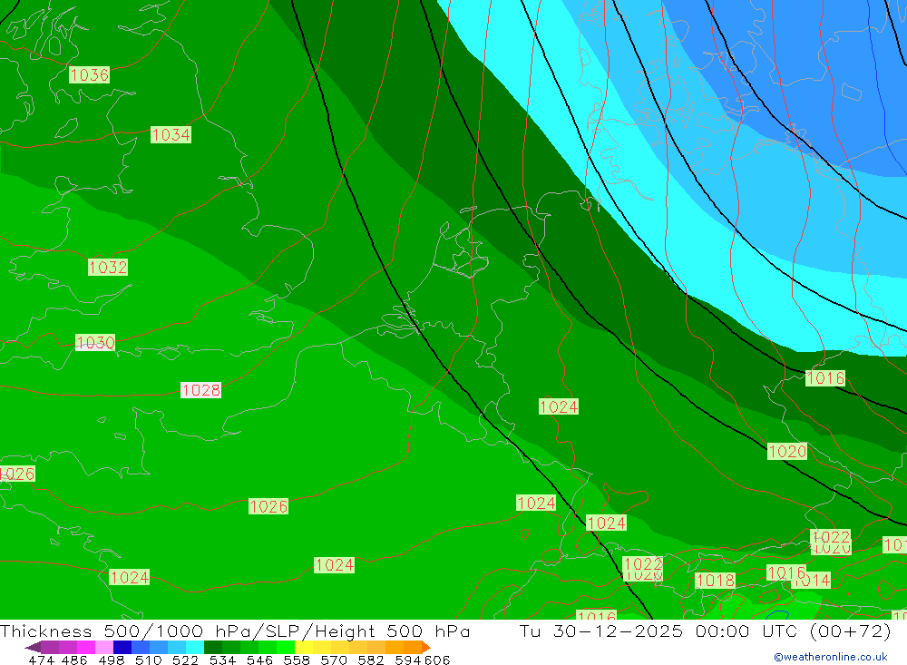Open the weatheronline.co.uk copyright link
The image size is (907, 665).
click(830, 657)
